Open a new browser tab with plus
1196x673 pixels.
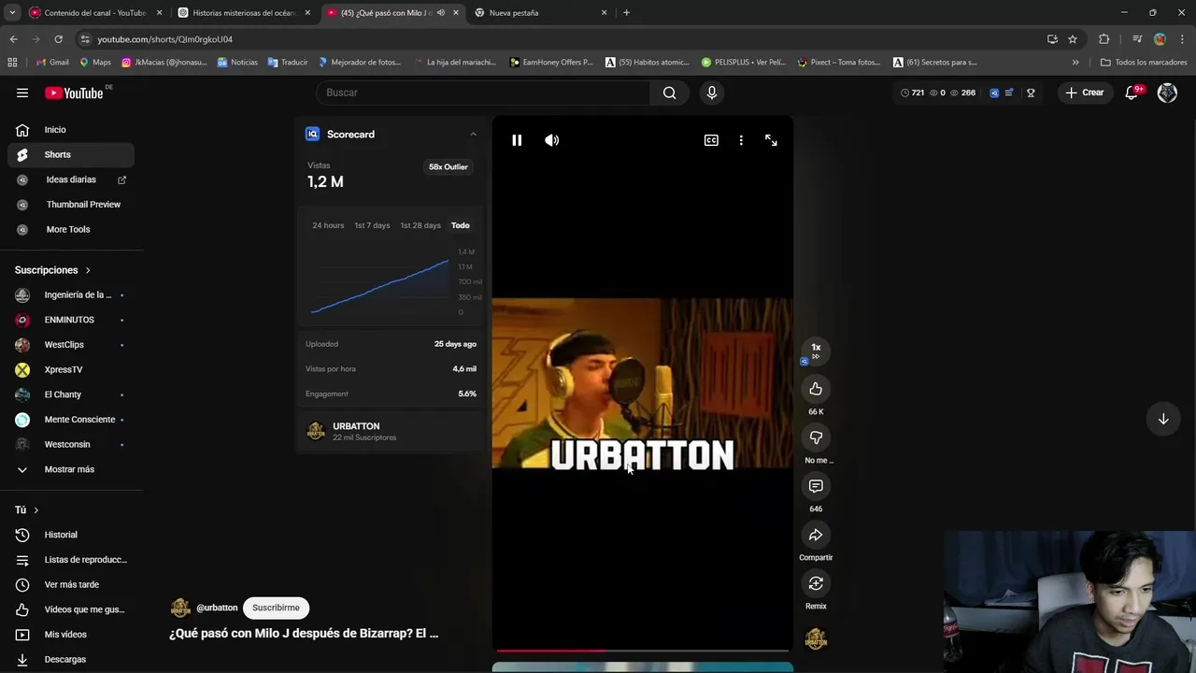coord(626,13)
